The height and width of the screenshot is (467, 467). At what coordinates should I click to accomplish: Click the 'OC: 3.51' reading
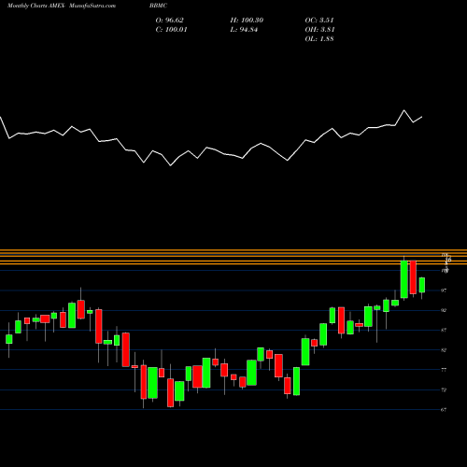[319, 21]
